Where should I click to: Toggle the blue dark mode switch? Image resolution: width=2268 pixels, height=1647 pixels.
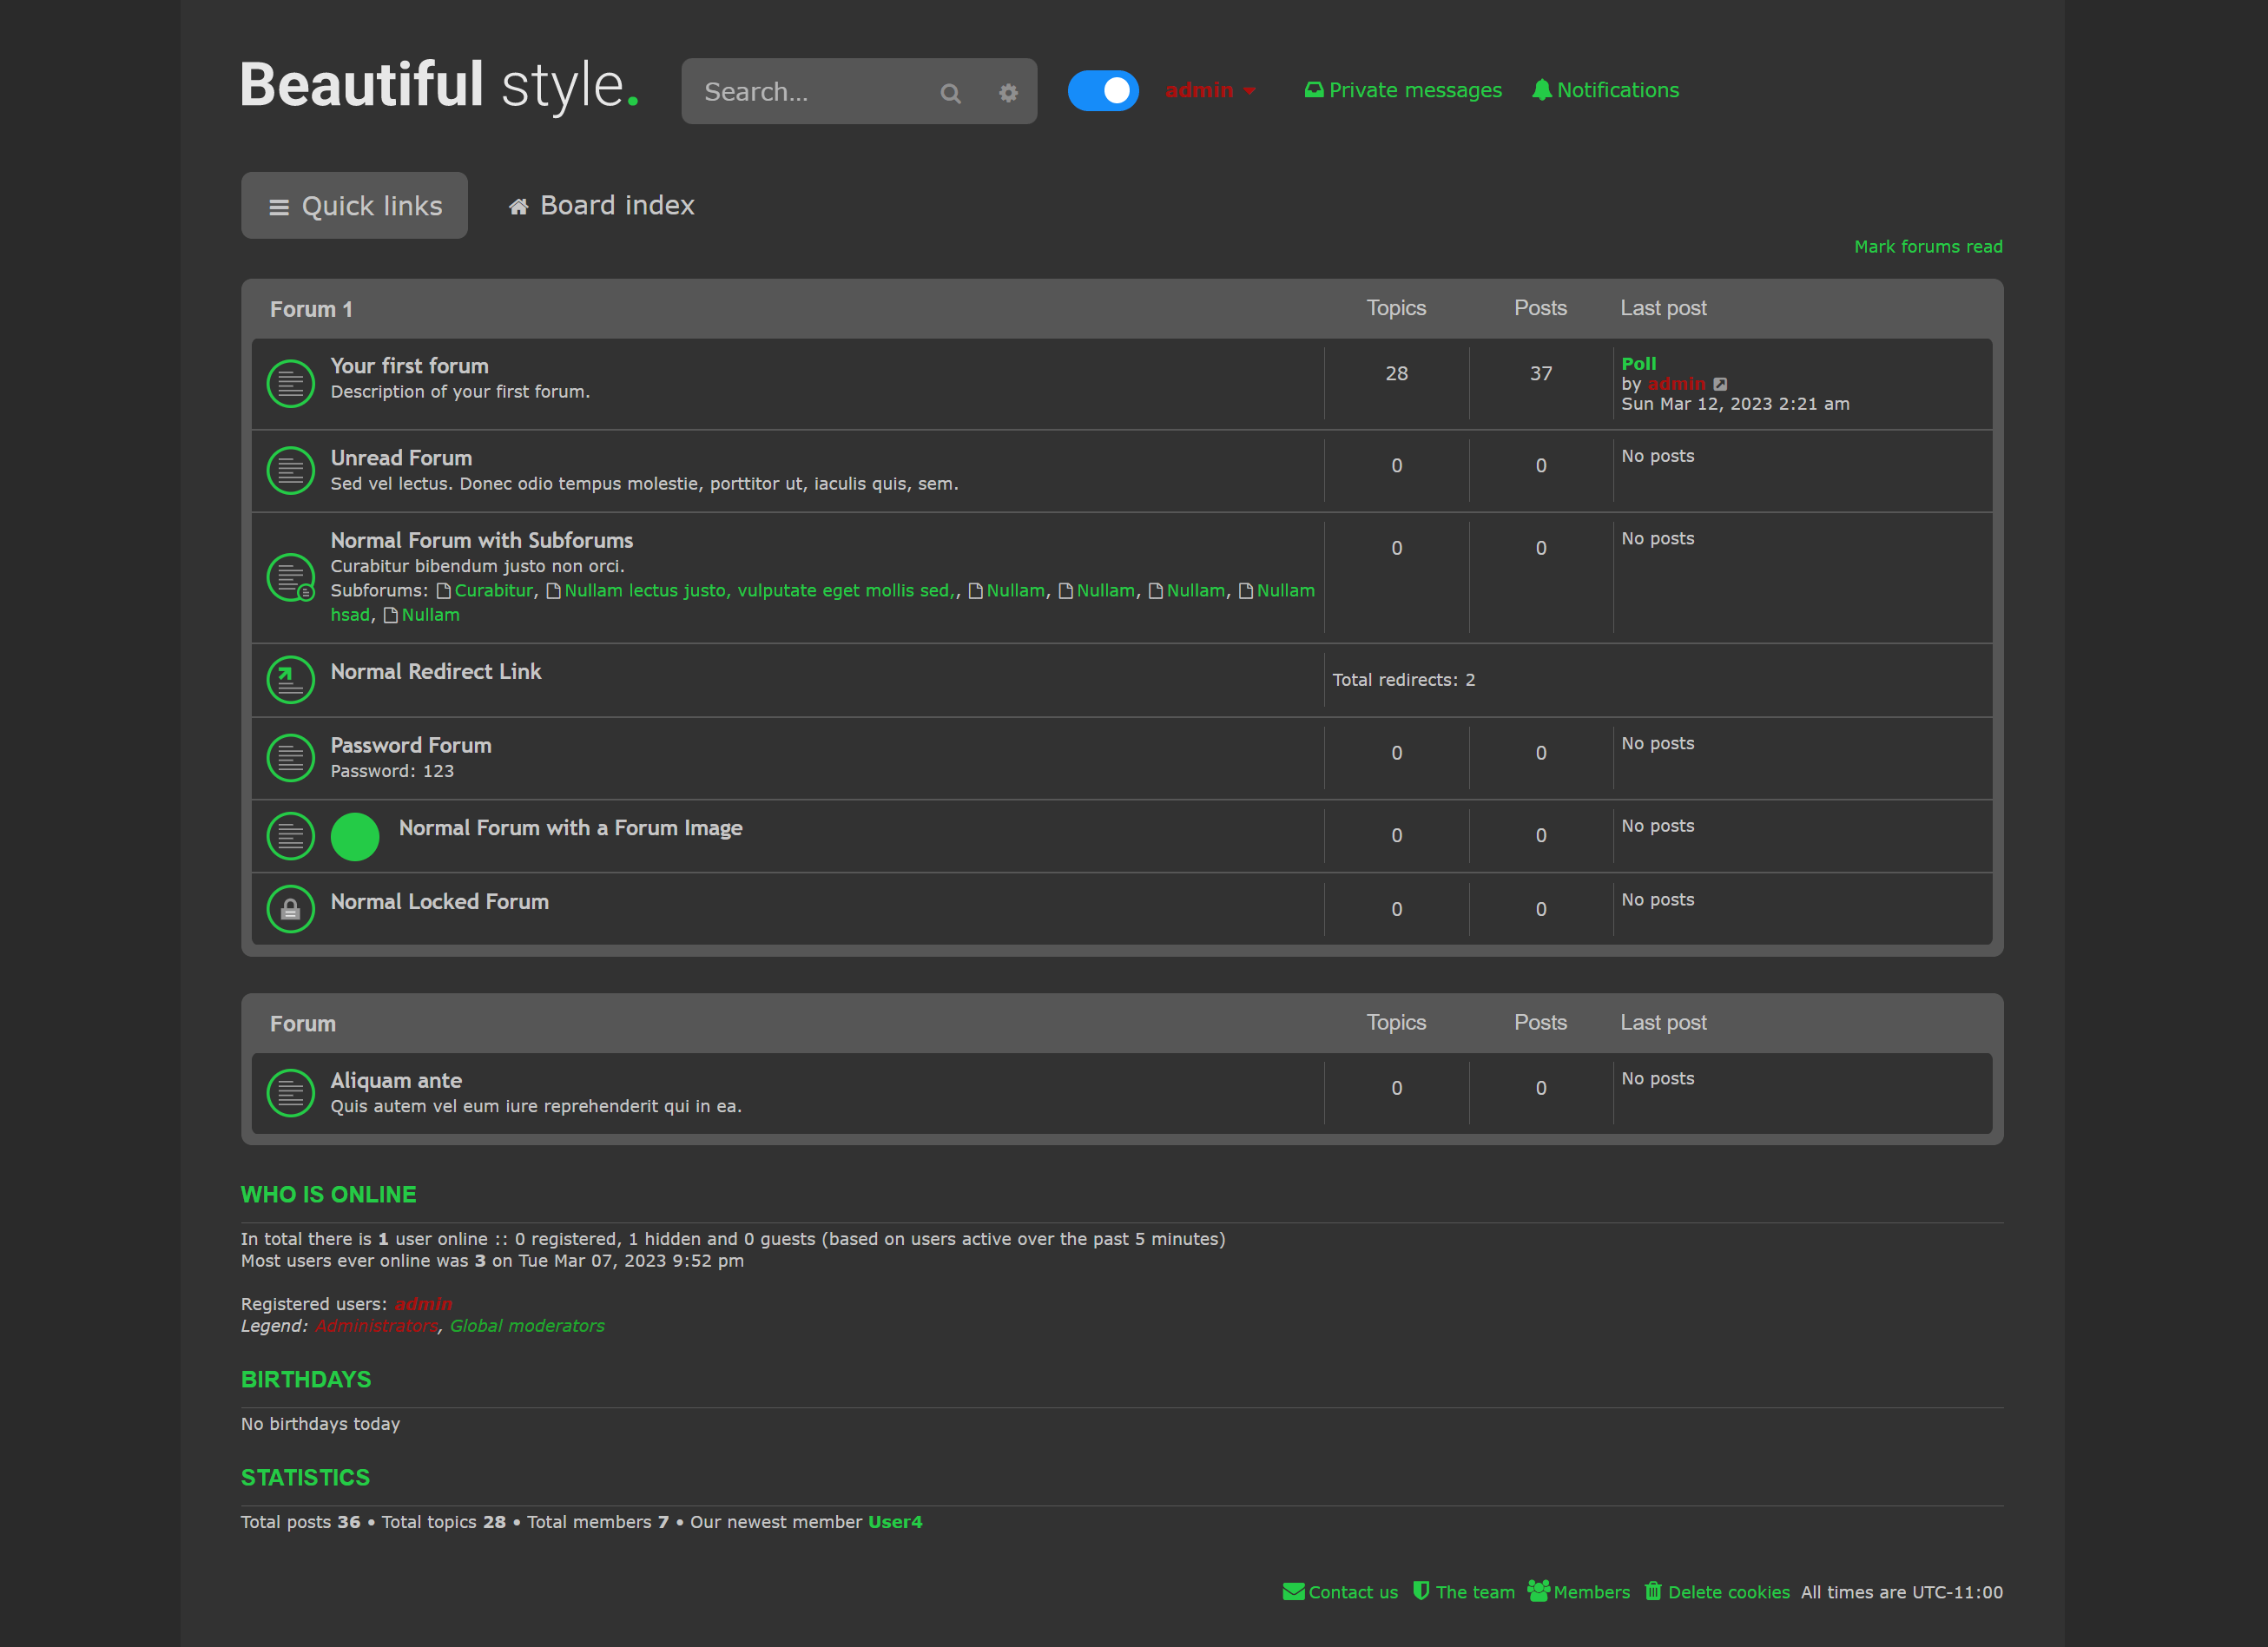[x=1103, y=91]
